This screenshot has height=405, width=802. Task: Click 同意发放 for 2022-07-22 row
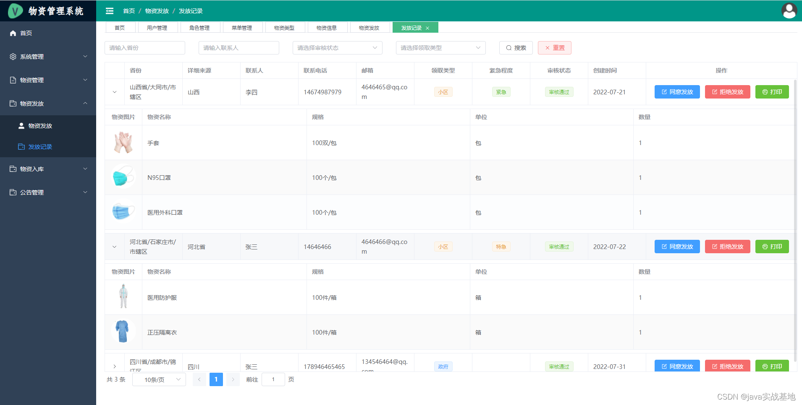pos(677,247)
